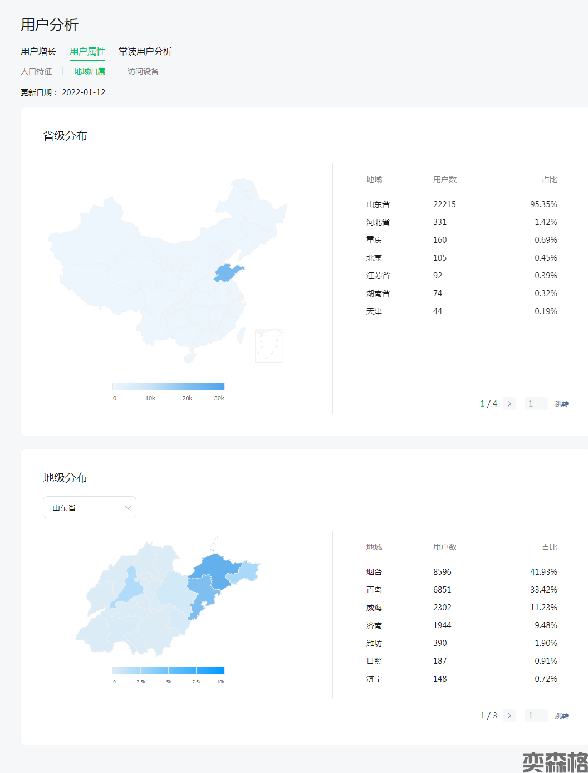Click next page arrow in city table
Screen dimensions: 588x773
pyautogui.click(x=509, y=716)
